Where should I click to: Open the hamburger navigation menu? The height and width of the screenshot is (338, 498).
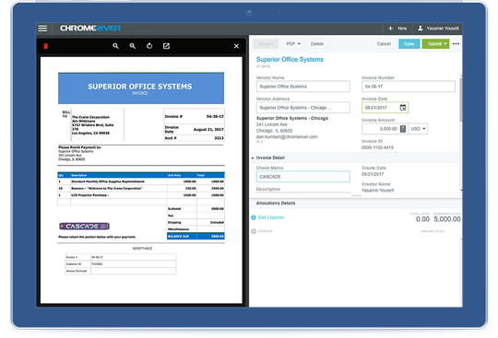pos(42,29)
